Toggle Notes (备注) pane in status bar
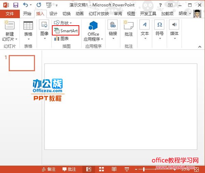The width and height of the screenshot is (205, 173). 49,169
